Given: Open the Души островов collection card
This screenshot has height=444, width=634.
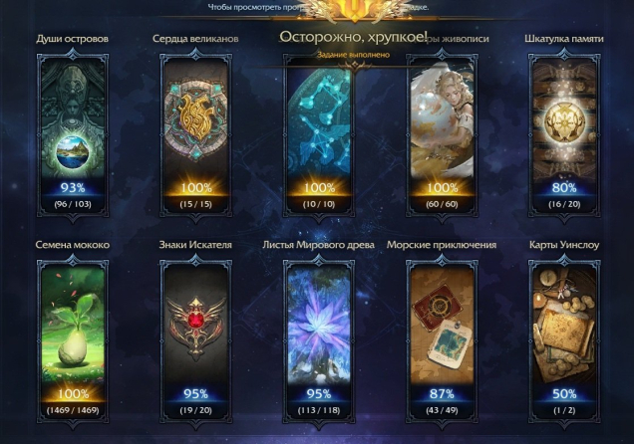Looking at the screenshot, I should [73, 135].
